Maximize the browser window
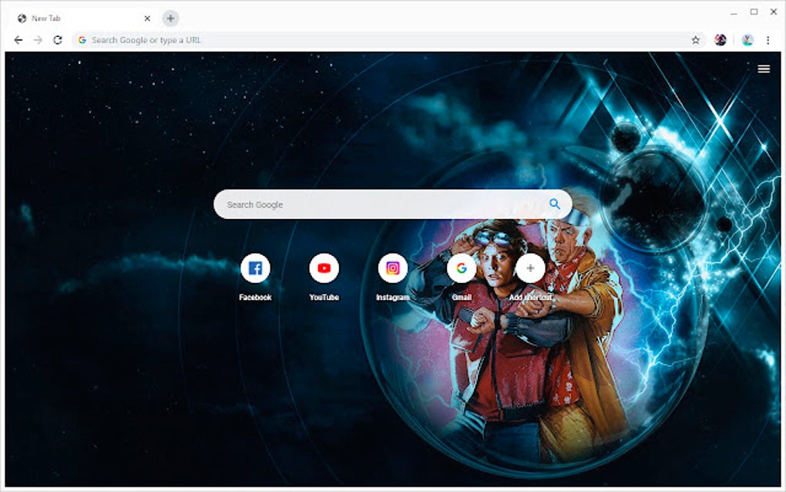The width and height of the screenshot is (786, 492). 754,12
